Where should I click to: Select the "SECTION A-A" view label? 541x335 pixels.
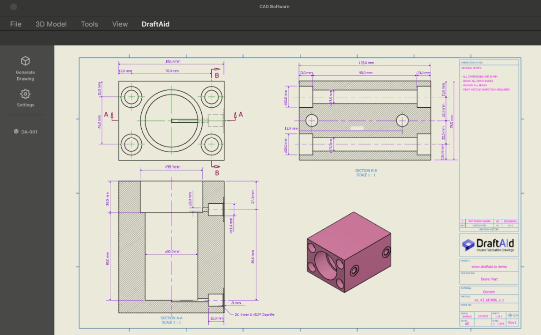pyautogui.click(x=171, y=318)
